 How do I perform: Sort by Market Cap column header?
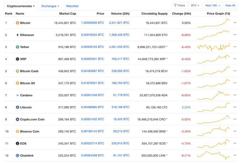[68, 14]
